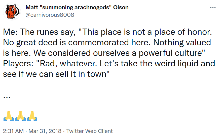Screen dimensions: 223x137
Task: Click the middle praying hands emoji
Action: click(21, 115)
